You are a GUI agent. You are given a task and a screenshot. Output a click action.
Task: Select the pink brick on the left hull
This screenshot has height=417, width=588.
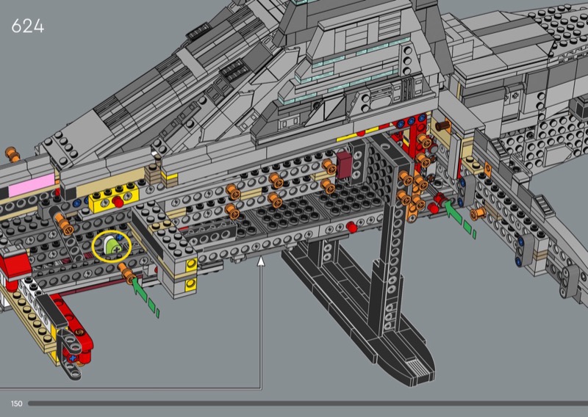pos(30,181)
